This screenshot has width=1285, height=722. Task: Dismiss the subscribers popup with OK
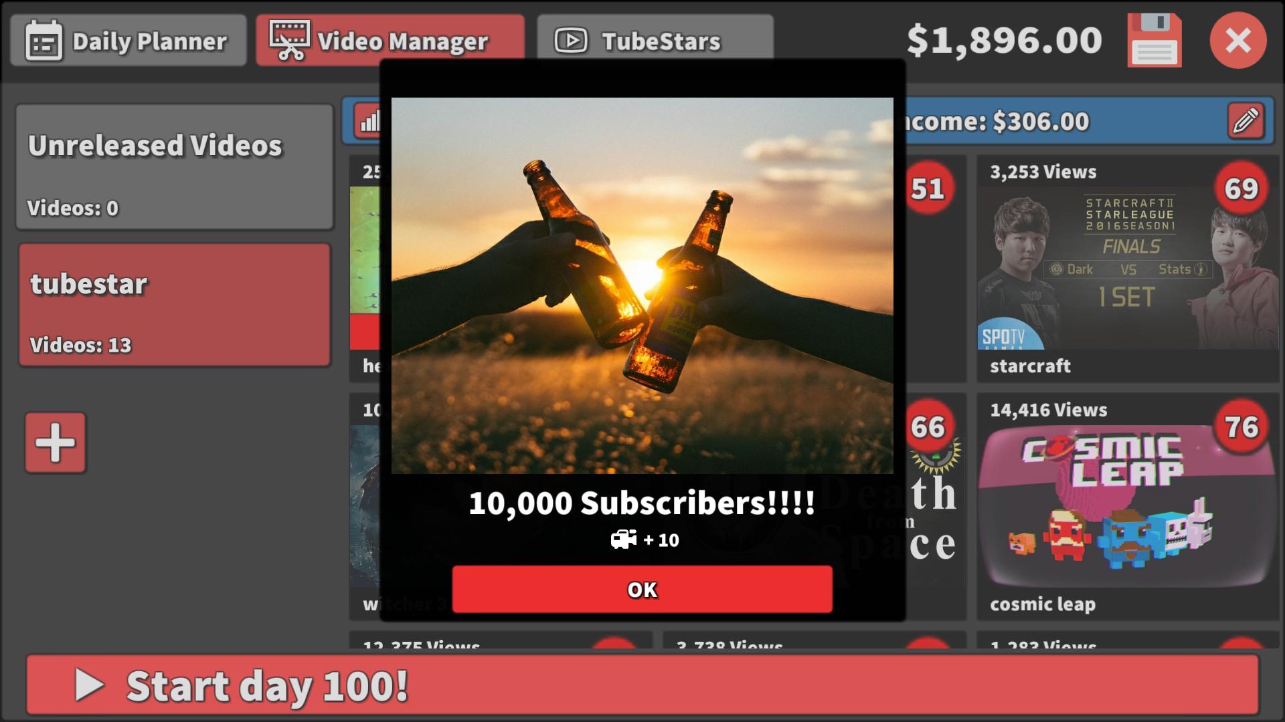pyautogui.click(x=642, y=590)
